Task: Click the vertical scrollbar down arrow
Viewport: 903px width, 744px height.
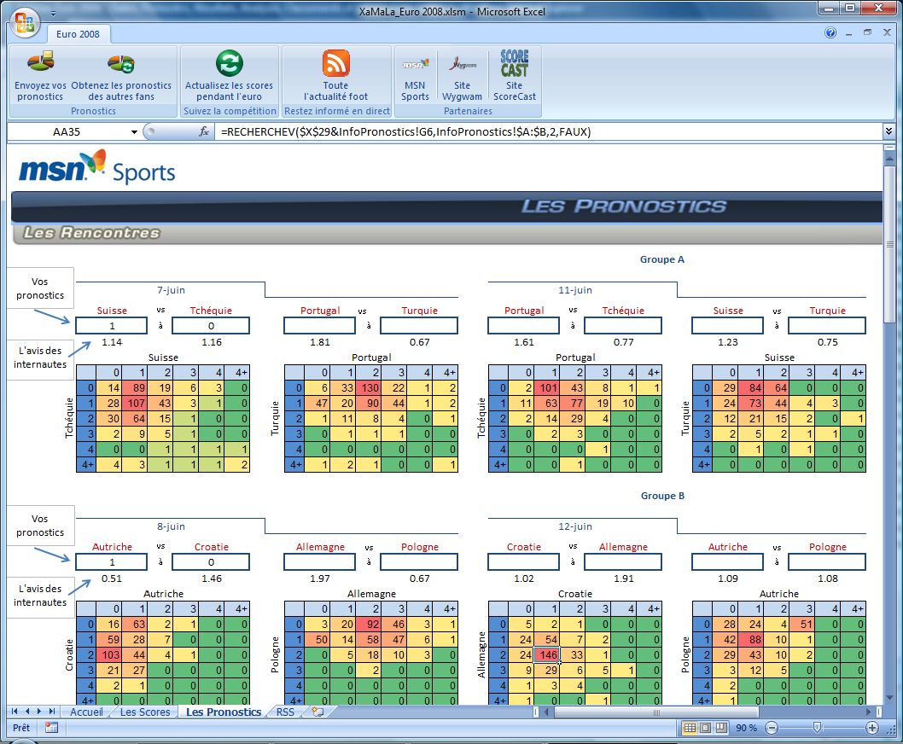Action: [889, 698]
